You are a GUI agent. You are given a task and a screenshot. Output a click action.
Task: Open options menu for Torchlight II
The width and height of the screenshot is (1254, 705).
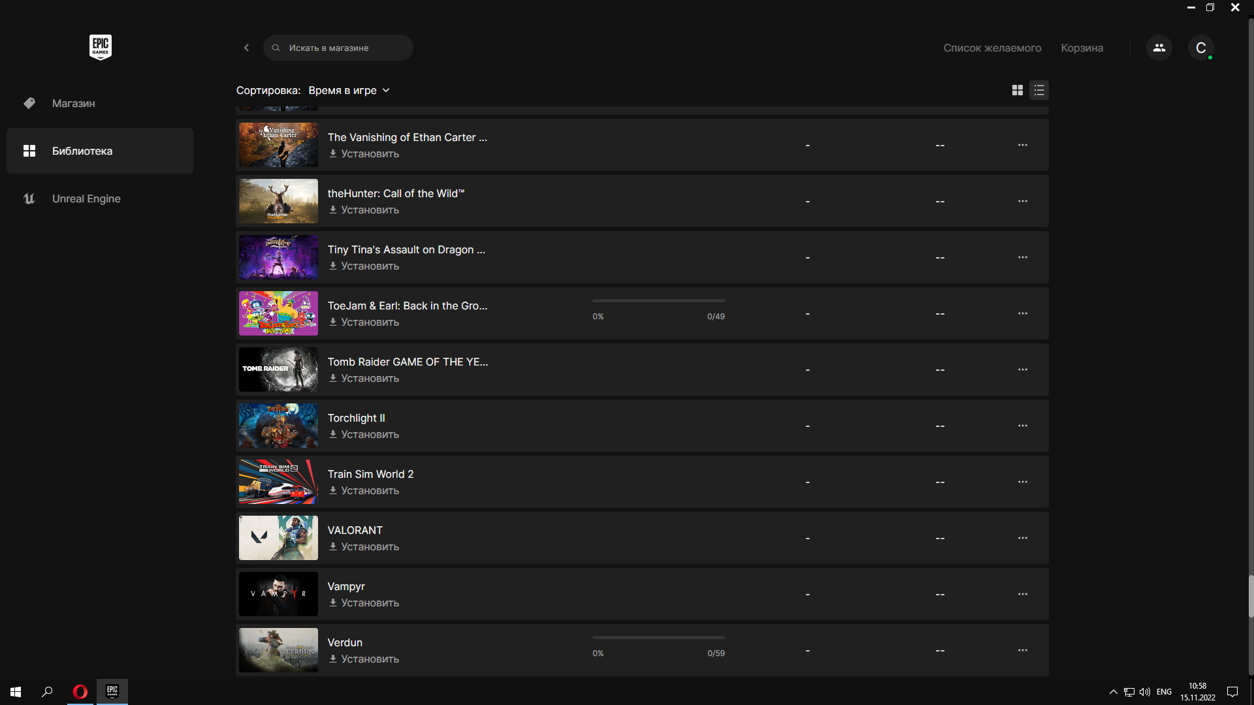1022,426
